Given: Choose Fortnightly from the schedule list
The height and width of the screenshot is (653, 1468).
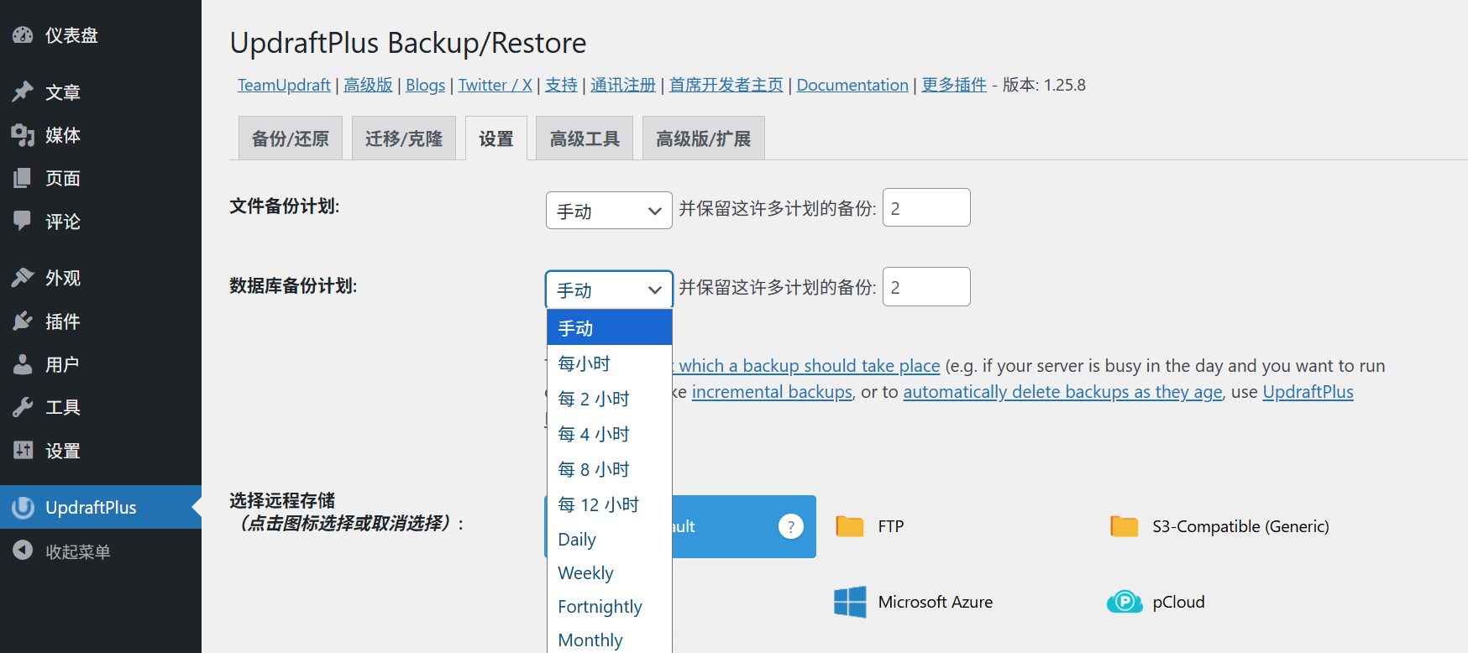Looking at the screenshot, I should (609, 607).
